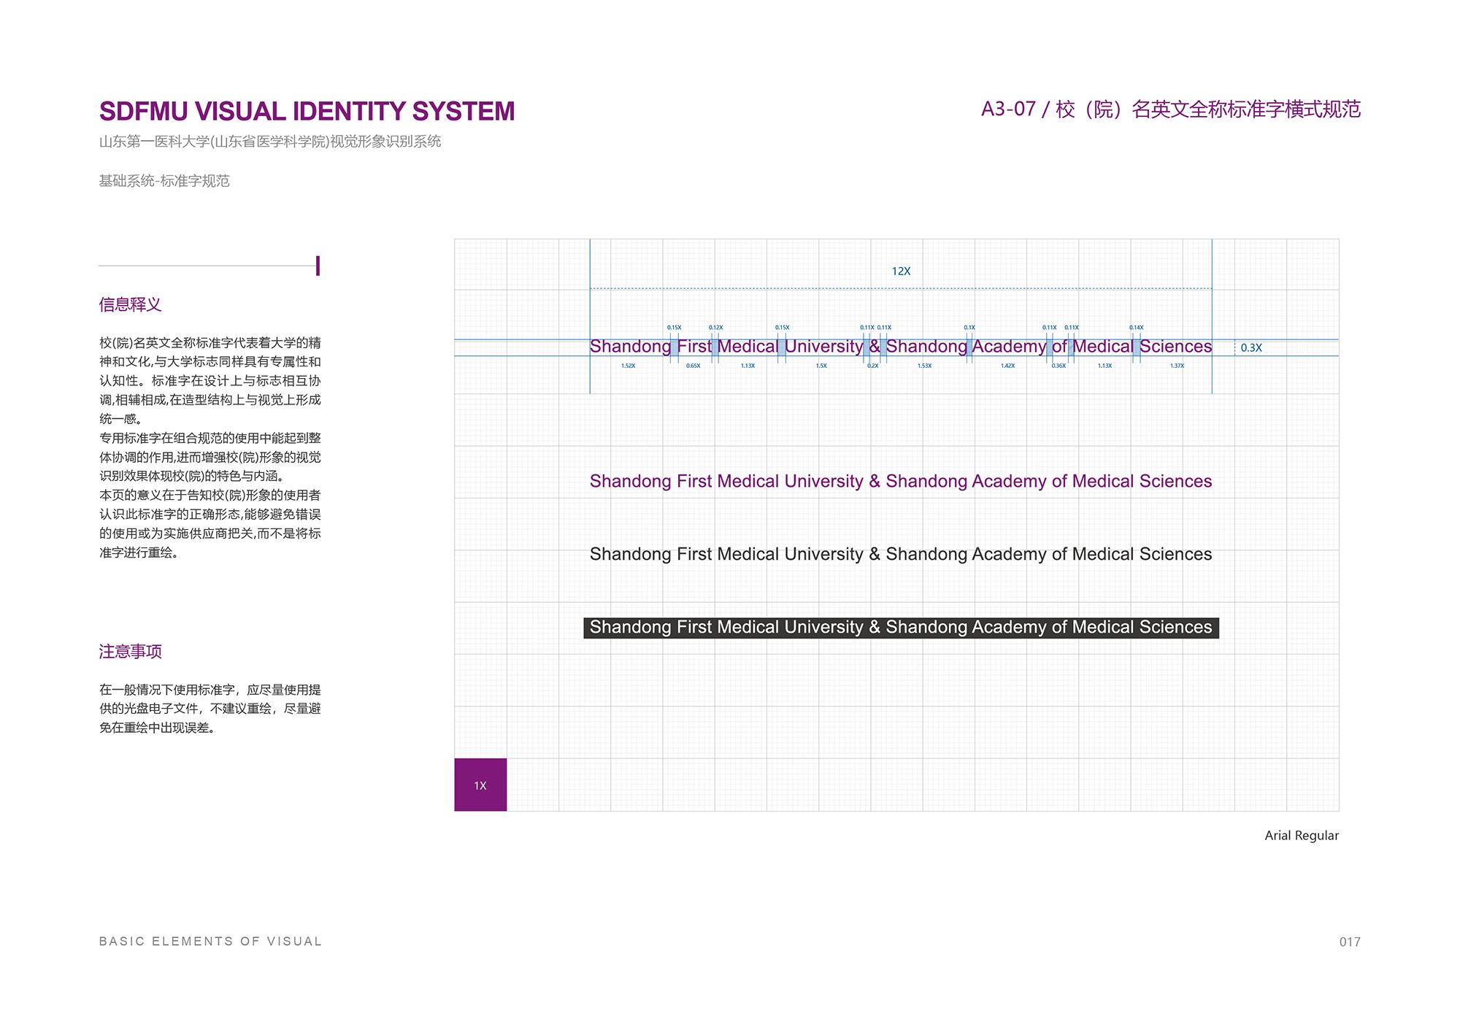
Task: Click the 注意事项 section heading
Action: coord(130,651)
